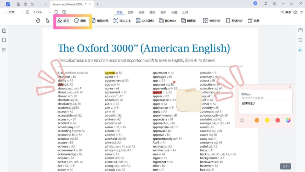The image size is (305, 172).
Task: Select the hand pan tool
Action: [x=38, y=21]
